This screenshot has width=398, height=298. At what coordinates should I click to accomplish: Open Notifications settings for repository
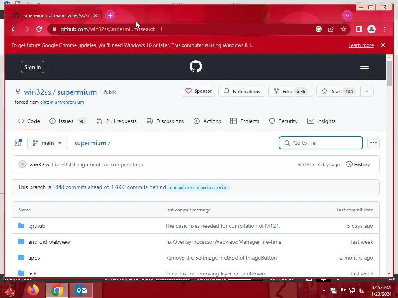[242, 91]
